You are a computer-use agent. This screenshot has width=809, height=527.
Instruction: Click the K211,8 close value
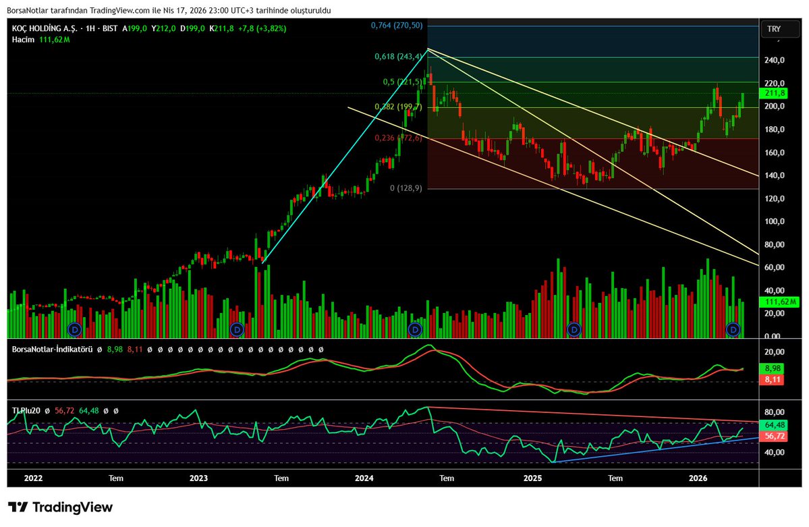[x=221, y=28]
